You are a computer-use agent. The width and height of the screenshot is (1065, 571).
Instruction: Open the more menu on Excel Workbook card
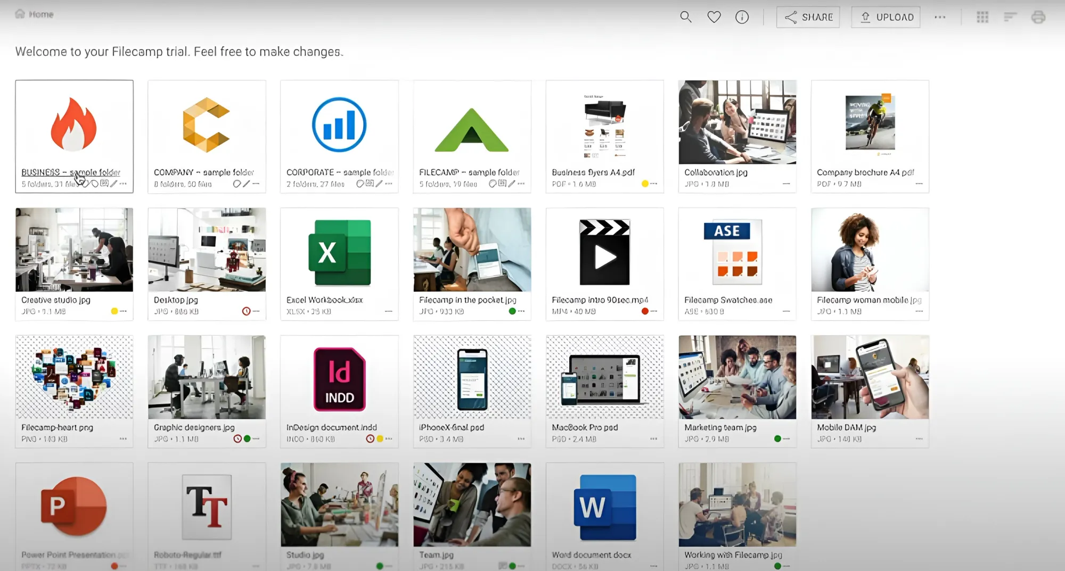tap(389, 311)
